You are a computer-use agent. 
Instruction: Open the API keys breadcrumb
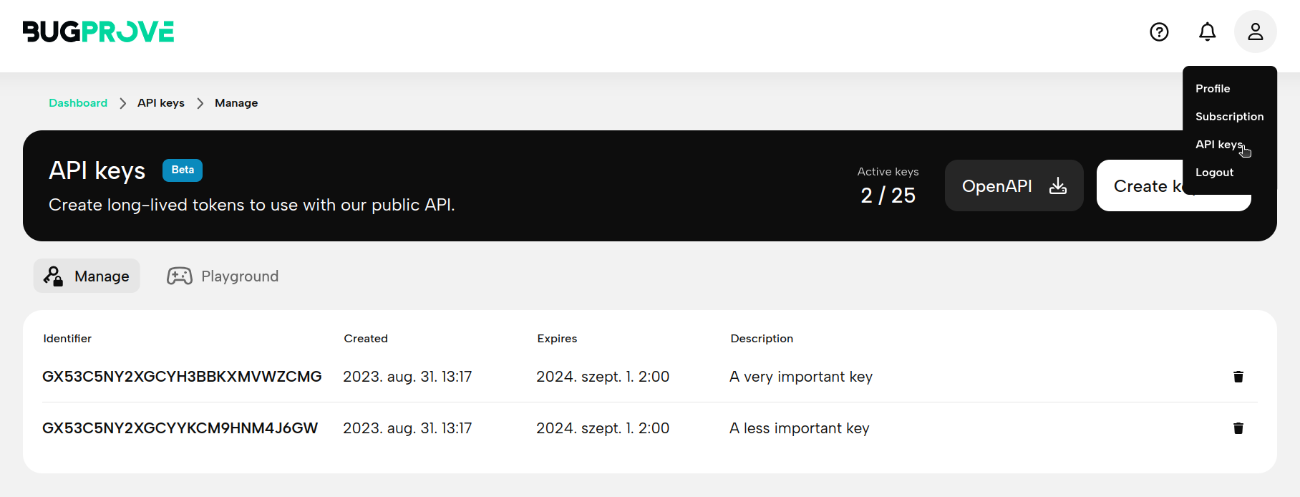(x=161, y=103)
